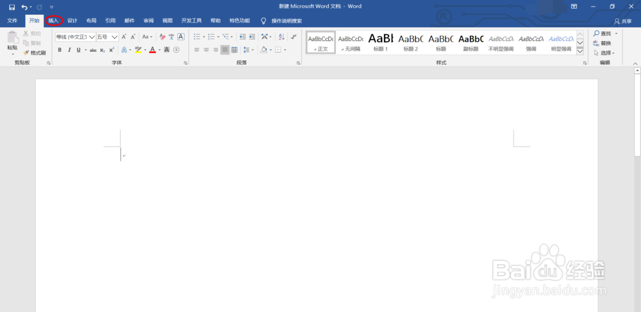Open the Paragraph dialog launcher
This screenshot has width=641, height=312.
299,63
